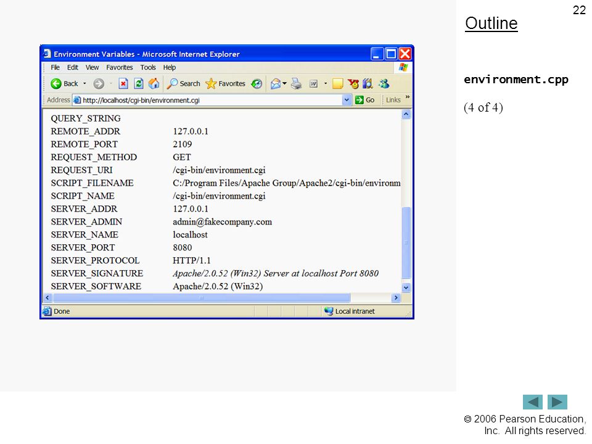This screenshot has width=592, height=444.
Task: Close the Internet Explorer window
Action: [405, 54]
